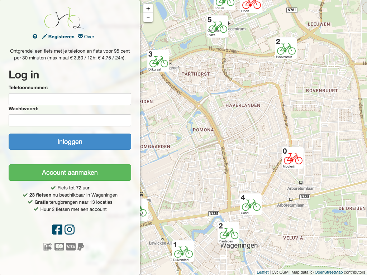Zoom in the map
The width and height of the screenshot is (367, 275).
[148, 9]
